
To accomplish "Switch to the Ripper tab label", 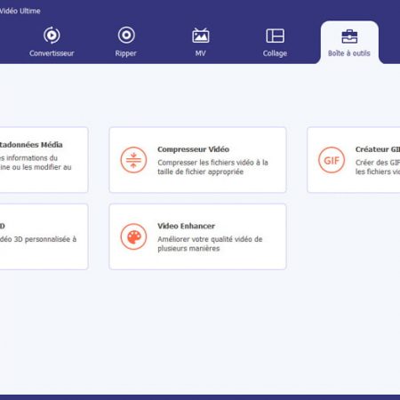I will (125, 53).
